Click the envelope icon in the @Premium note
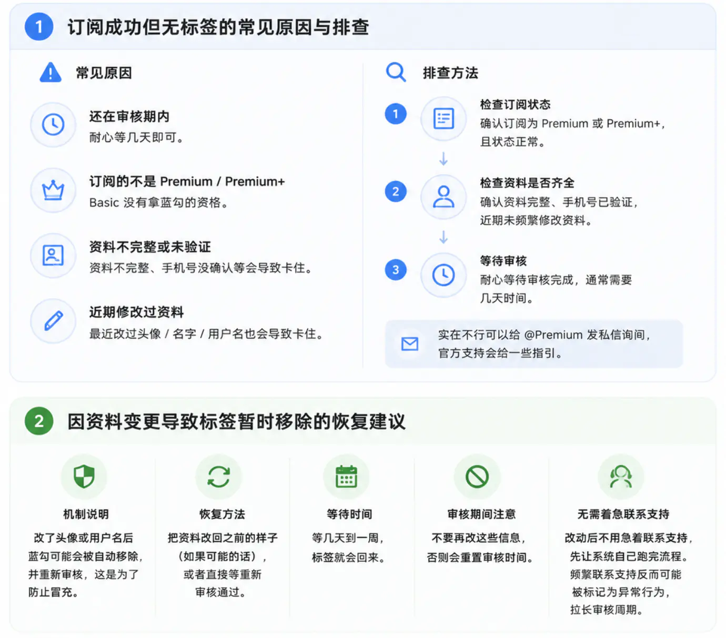 [410, 344]
